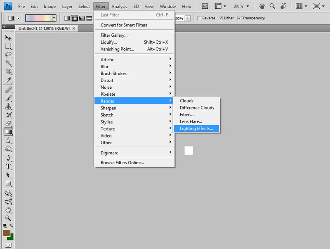Open the gradient picker dropdown arrow
330x249 pixels.
click(54, 18)
